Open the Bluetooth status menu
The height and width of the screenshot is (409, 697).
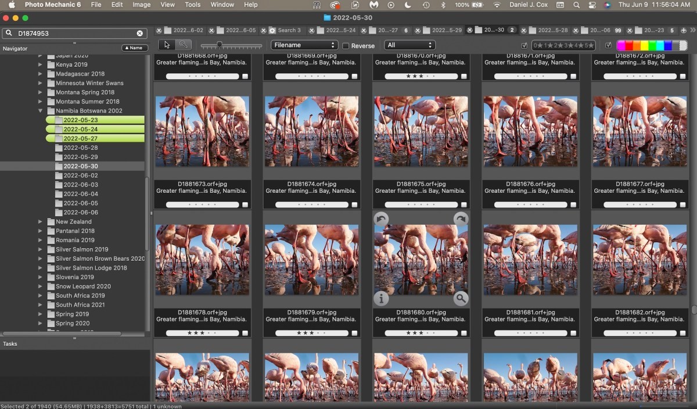tap(443, 5)
